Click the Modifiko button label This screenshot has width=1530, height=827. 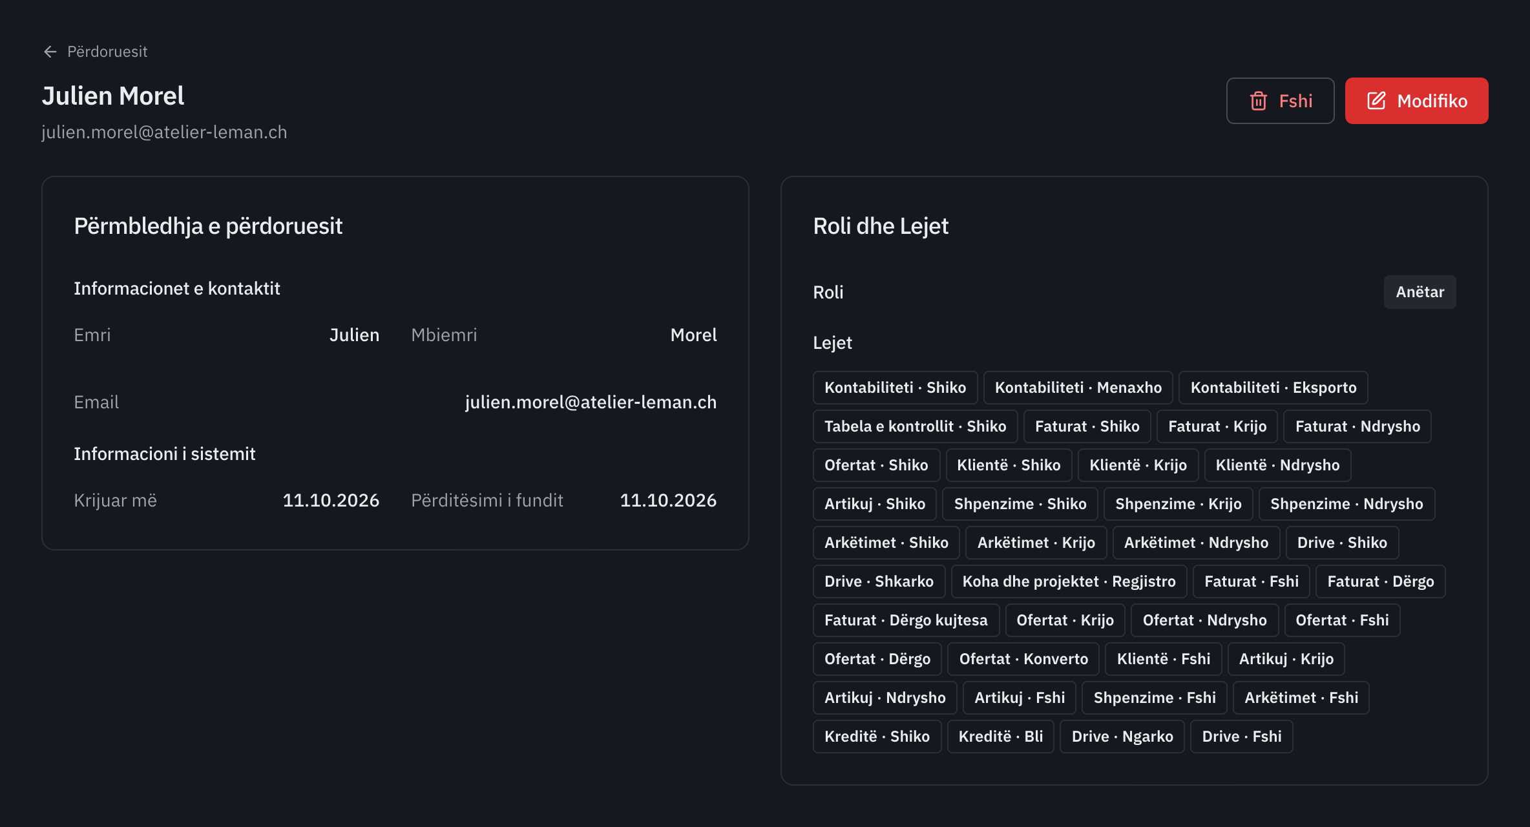[1432, 101]
